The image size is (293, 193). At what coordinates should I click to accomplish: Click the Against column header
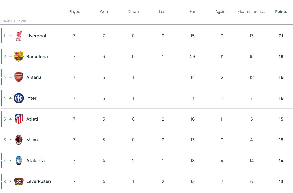(x=222, y=12)
